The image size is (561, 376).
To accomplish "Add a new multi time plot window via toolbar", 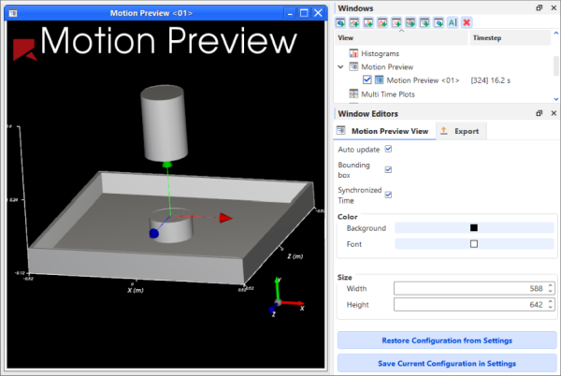I will tap(410, 22).
